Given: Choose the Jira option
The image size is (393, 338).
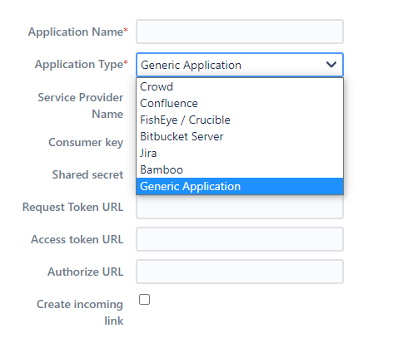Looking at the screenshot, I should (240, 153).
